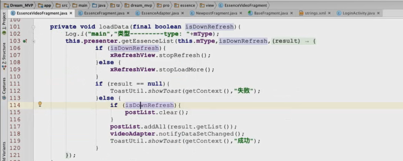Click the app breadcrumb folder
The image size is (403, 161).
44,5
